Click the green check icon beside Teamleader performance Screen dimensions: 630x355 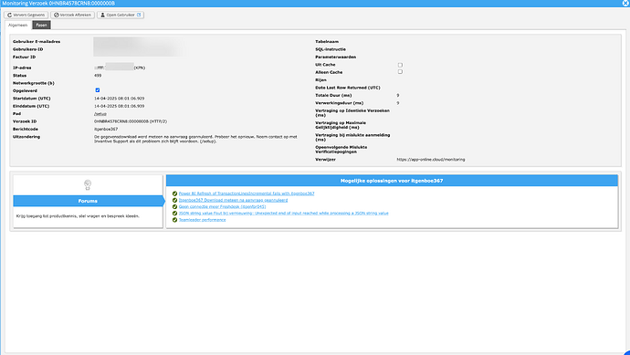[174, 220]
